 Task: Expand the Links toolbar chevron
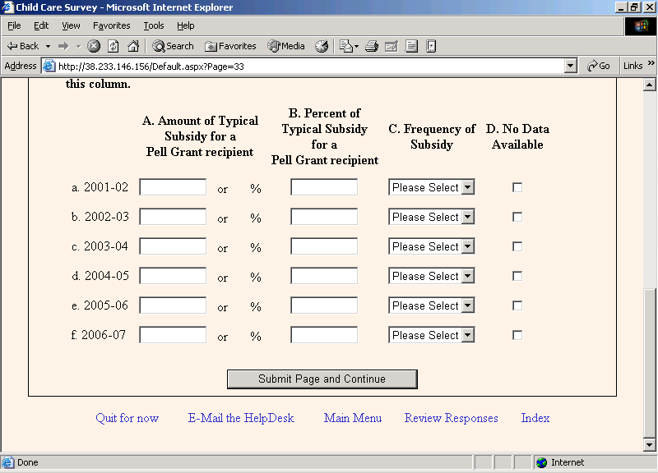(651, 63)
